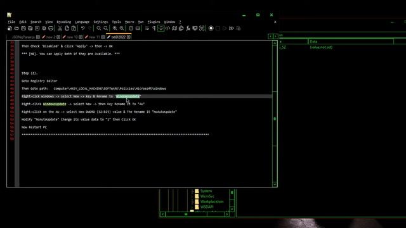Switch to the new 10 tab
This screenshot has width=406, height=228.
(72, 37)
